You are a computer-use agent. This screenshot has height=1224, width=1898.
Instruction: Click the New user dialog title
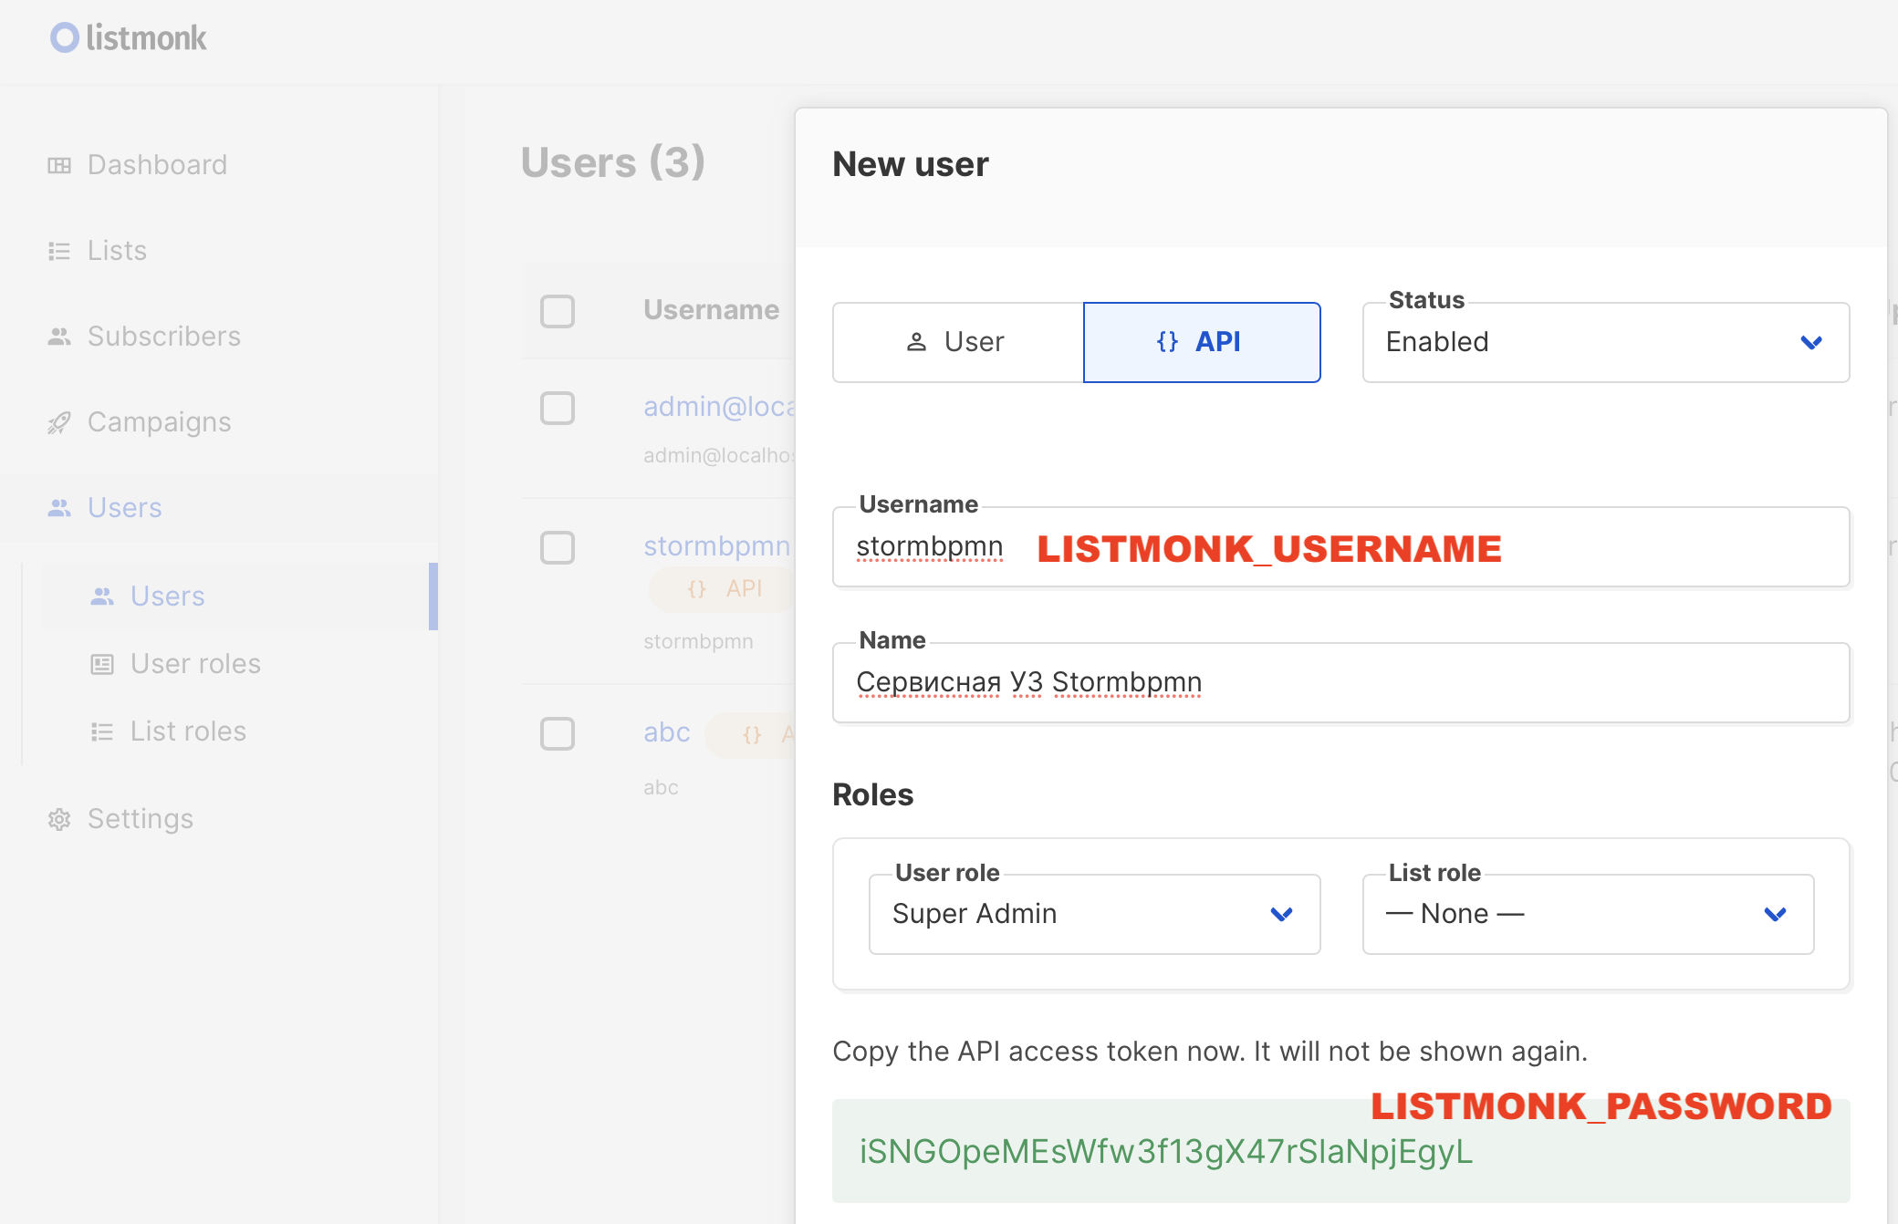point(911,164)
